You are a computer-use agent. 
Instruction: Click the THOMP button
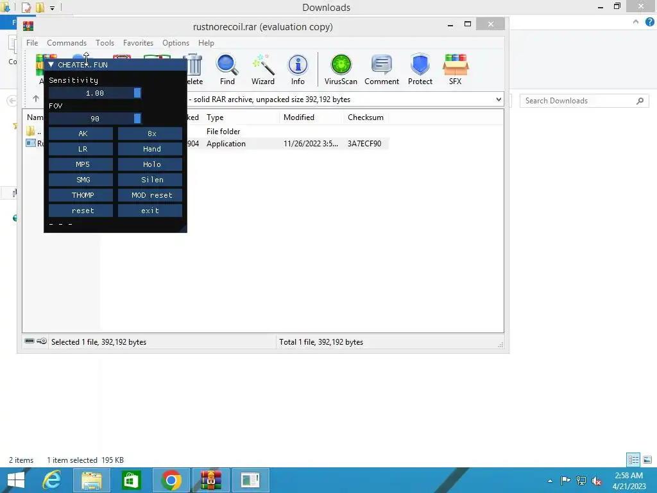81,195
